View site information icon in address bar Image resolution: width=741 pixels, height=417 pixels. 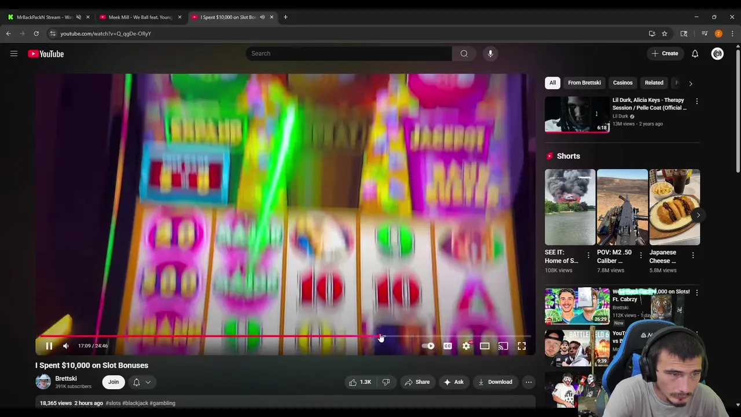click(53, 34)
